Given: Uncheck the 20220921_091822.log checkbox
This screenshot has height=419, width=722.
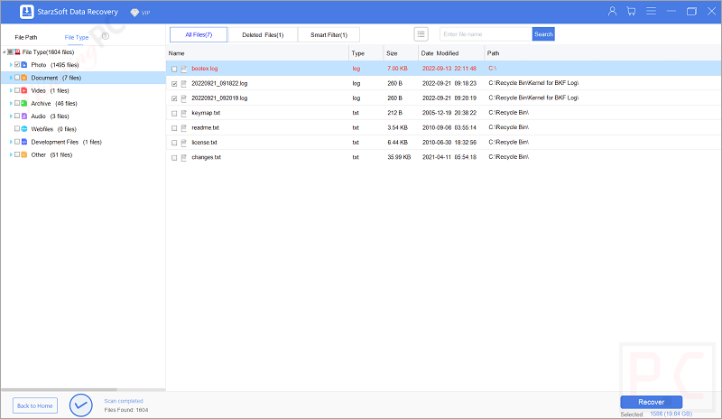Looking at the screenshot, I should pos(174,84).
